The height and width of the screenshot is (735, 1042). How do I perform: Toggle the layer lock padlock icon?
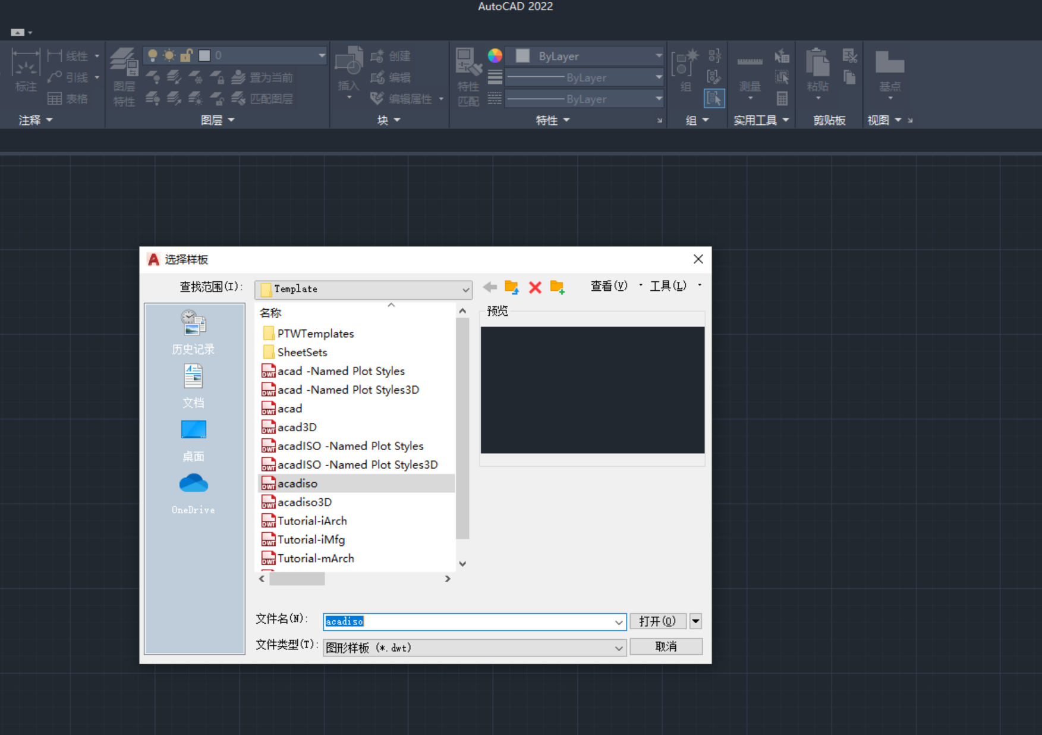(186, 55)
